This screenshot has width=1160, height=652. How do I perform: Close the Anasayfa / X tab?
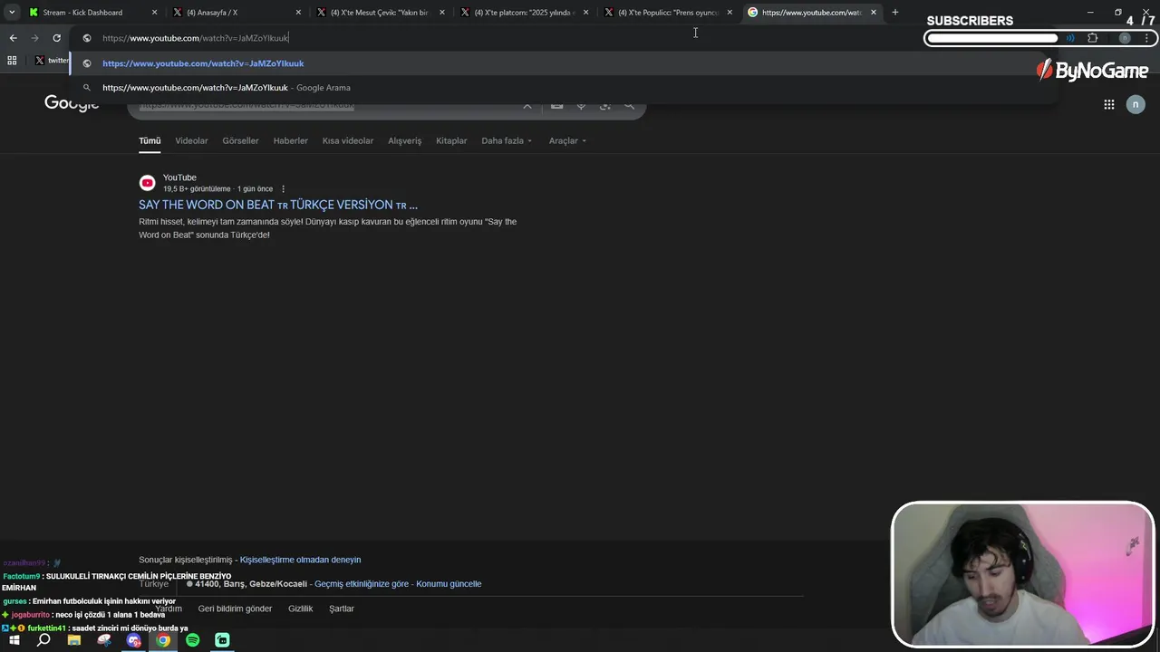click(x=298, y=13)
